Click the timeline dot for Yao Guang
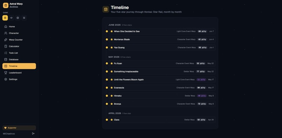 107,47
